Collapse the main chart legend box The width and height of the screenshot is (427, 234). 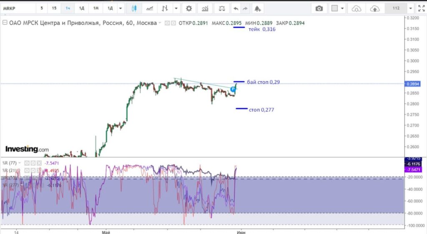[x=5, y=22]
